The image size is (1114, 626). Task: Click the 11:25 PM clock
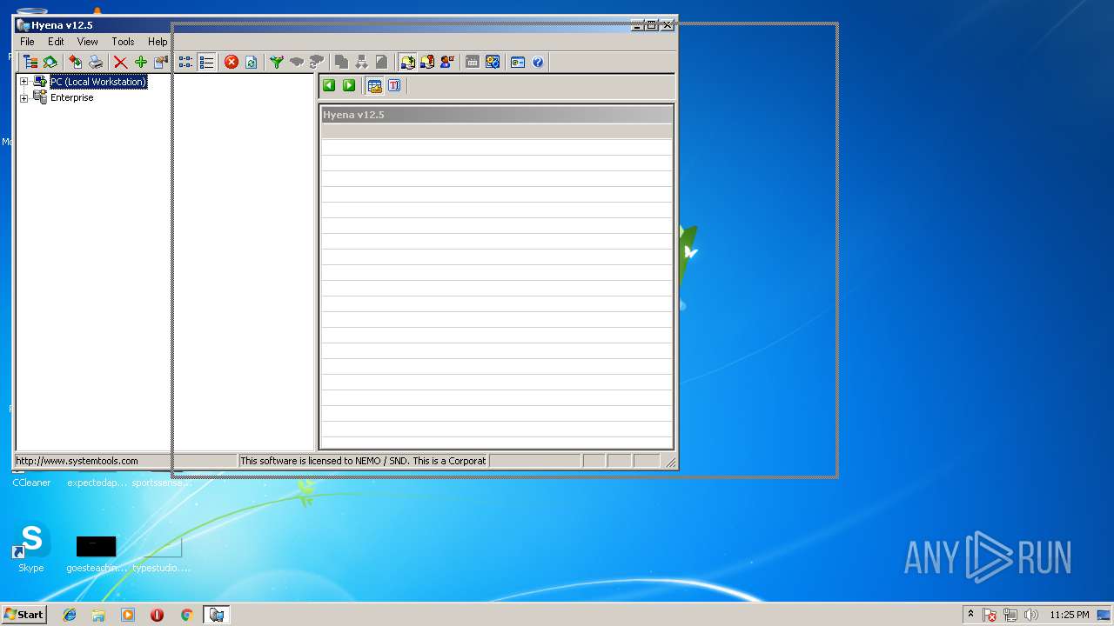[x=1069, y=615]
